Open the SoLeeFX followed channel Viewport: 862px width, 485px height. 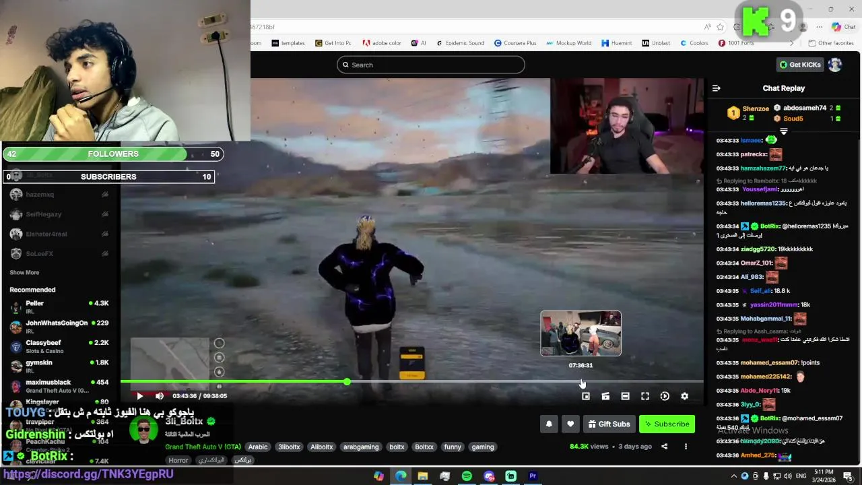[59, 254]
